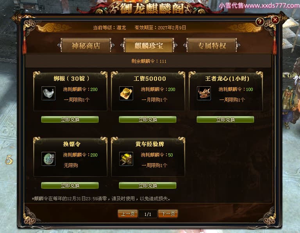The height and width of the screenshot is (233, 300).
Task: Click the yellow cart experience card icon
Action: (126, 159)
